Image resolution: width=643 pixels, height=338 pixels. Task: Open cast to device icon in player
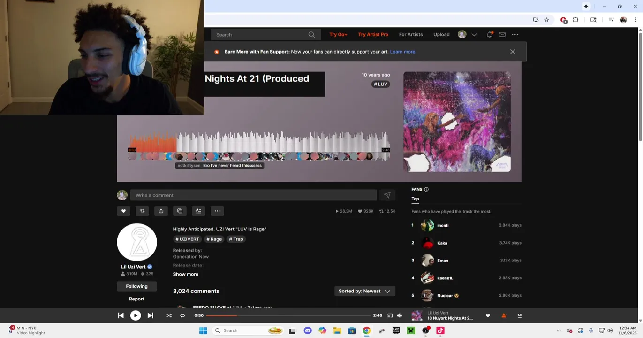390,315
